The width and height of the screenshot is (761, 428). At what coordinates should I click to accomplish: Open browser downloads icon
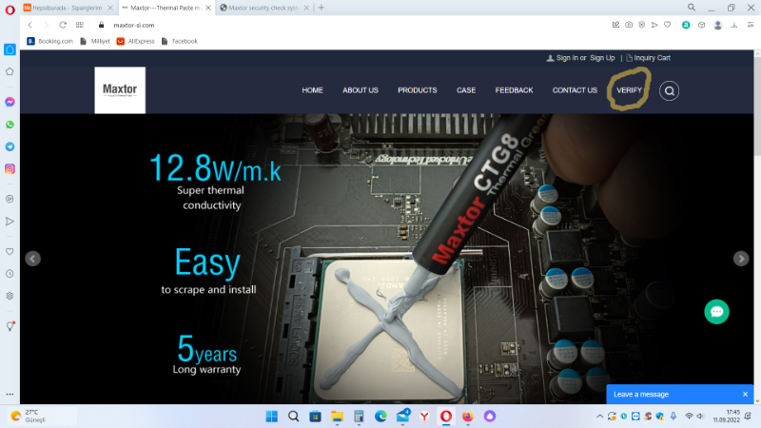pos(733,25)
